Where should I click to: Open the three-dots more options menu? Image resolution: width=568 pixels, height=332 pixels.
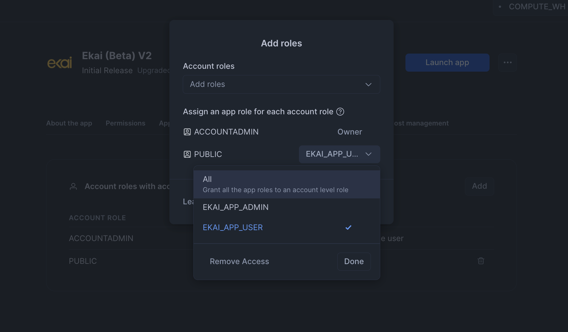(x=508, y=63)
